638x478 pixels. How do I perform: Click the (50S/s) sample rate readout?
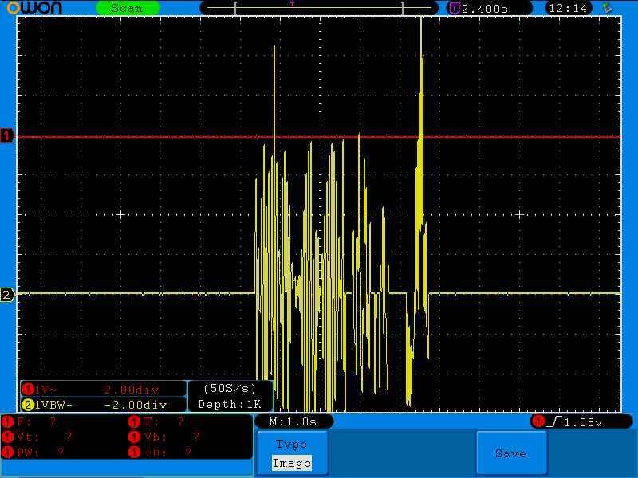(x=230, y=389)
